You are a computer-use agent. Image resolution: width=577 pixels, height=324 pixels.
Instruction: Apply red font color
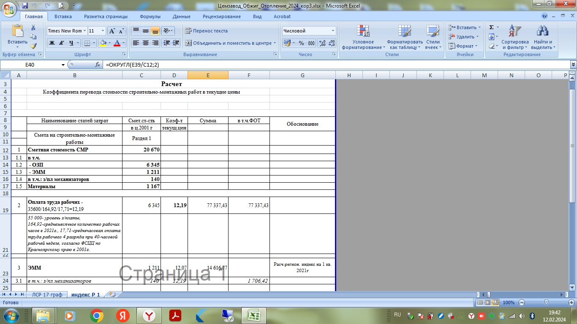pyautogui.click(x=117, y=43)
